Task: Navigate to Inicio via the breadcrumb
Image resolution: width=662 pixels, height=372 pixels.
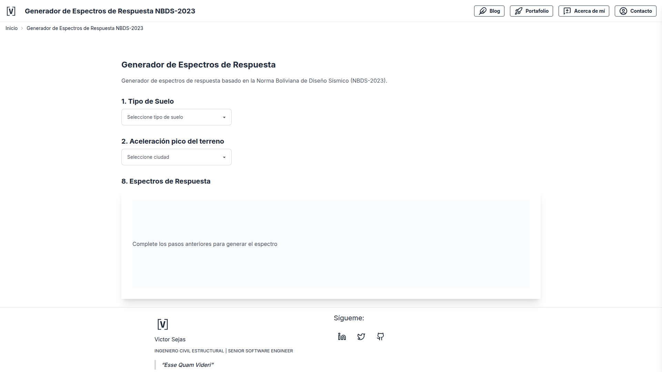Action: pyautogui.click(x=11, y=28)
